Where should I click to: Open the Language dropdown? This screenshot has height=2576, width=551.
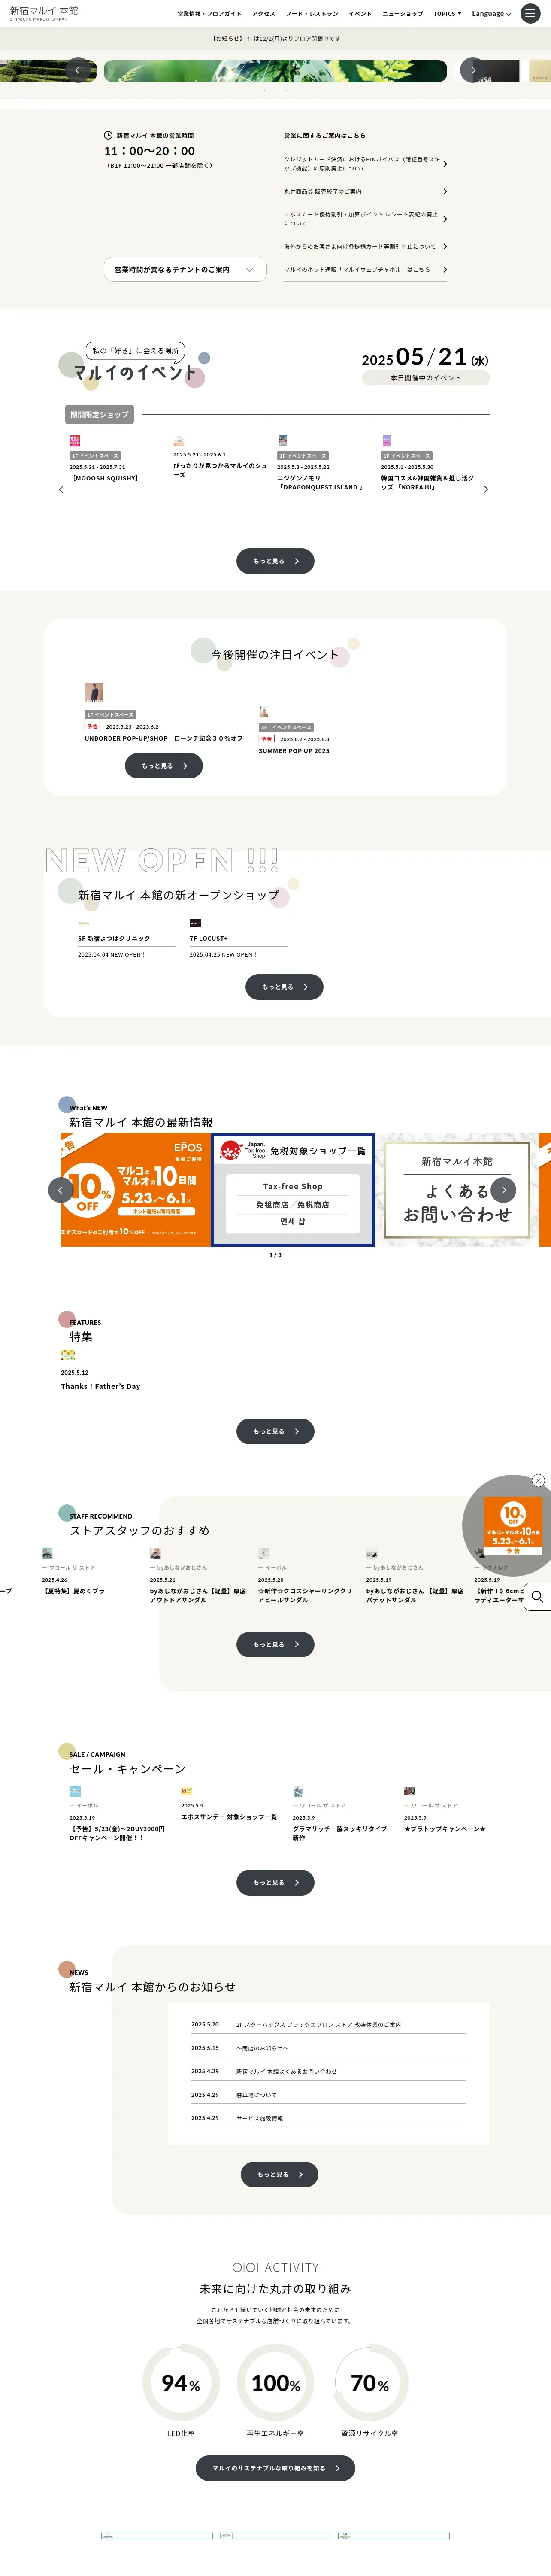point(491,14)
